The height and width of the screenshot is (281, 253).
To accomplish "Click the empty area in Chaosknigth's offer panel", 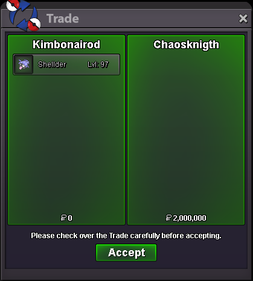I will [186, 131].
